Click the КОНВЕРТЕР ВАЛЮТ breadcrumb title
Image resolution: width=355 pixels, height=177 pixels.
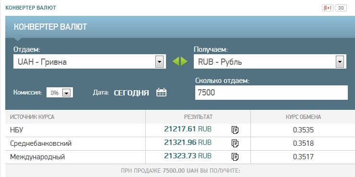[x=31, y=8]
